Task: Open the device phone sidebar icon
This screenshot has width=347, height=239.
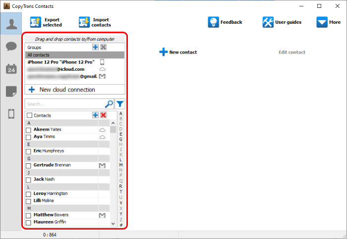Action: [x=11, y=114]
